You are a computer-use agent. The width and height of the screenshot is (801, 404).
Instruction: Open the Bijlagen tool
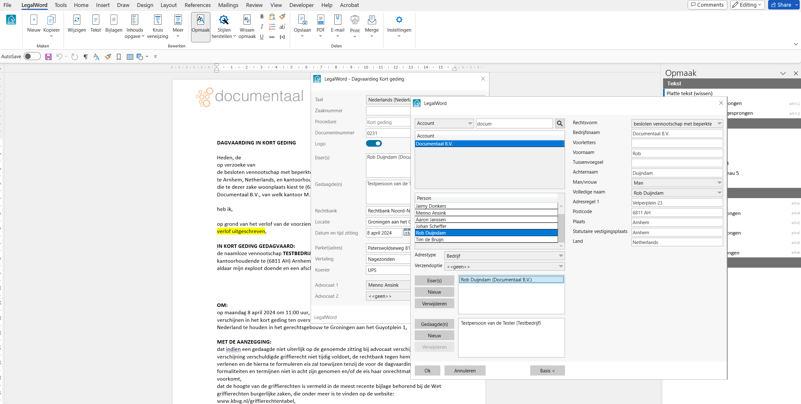click(114, 24)
